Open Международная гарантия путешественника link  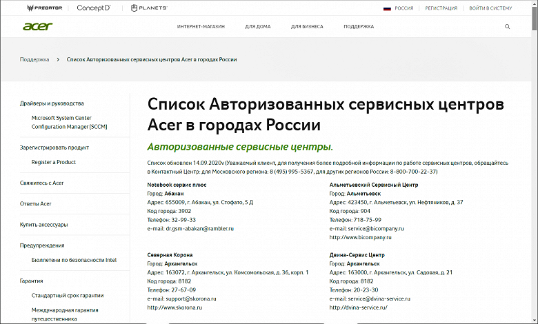tap(65, 314)
